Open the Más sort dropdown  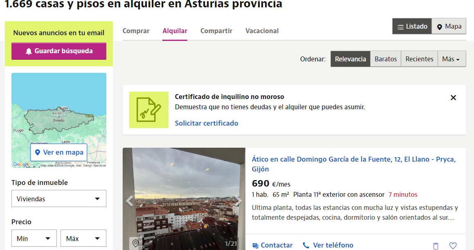tap(452, 59)
